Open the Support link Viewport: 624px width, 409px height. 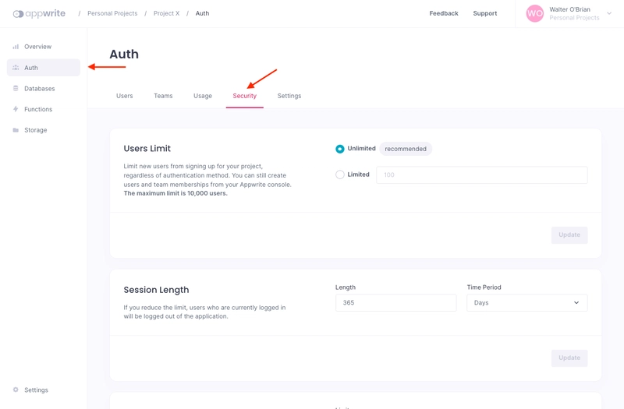click(x=484, y=13)
